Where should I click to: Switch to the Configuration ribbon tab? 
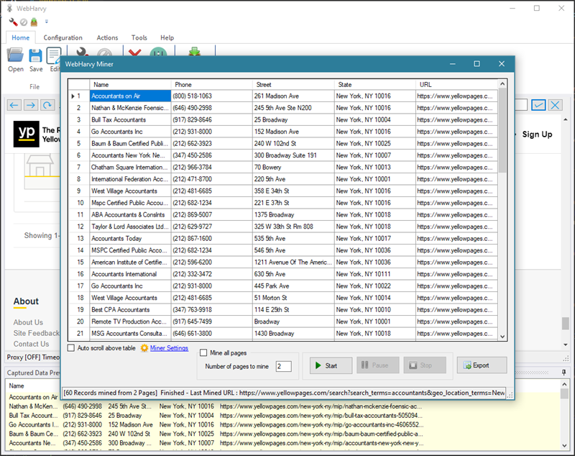click(x=63, y=37)
